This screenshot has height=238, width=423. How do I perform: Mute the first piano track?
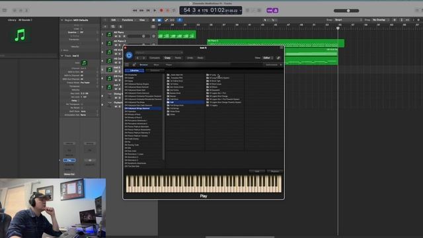[116, 36]
